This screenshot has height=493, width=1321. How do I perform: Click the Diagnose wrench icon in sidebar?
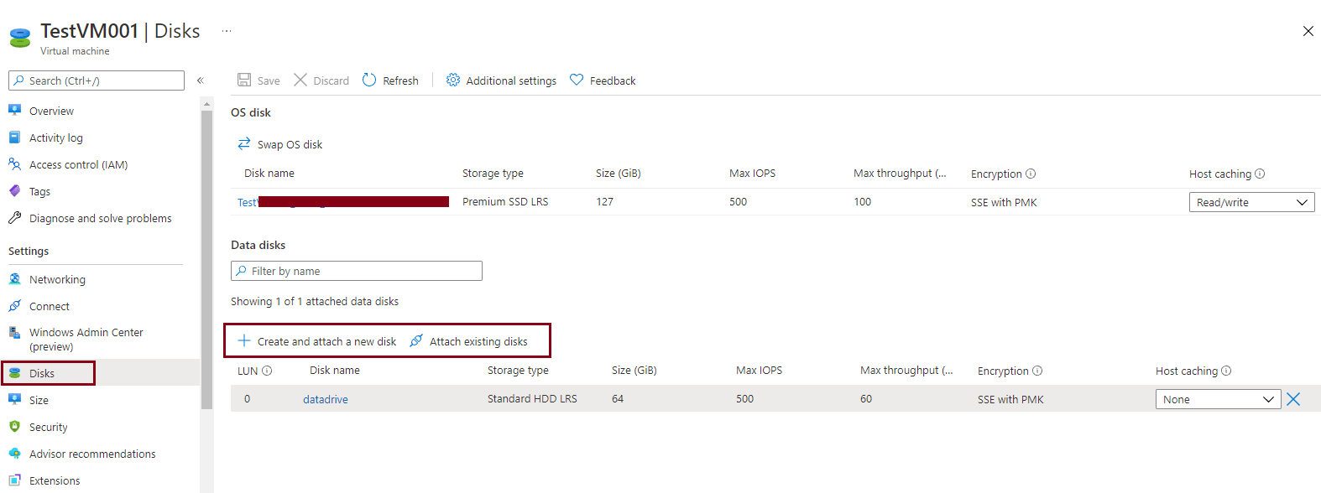coord(14,217)
